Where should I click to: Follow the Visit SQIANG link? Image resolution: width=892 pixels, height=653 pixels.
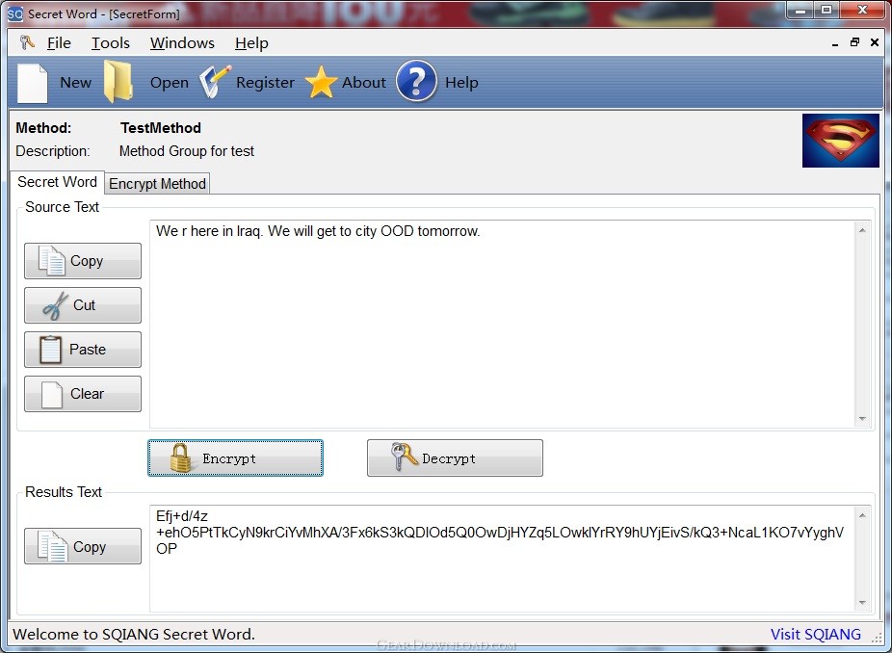[x=815, y=635]
